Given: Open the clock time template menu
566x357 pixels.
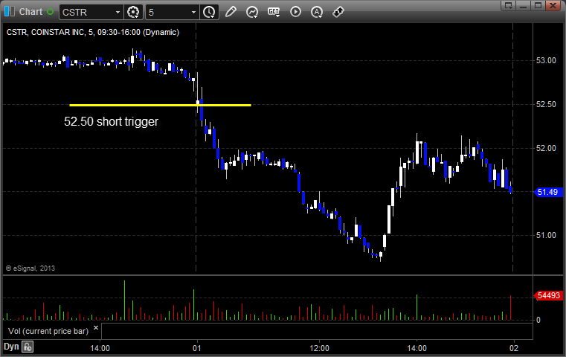Looking at the screenshot, I should (x=209, y=13).
